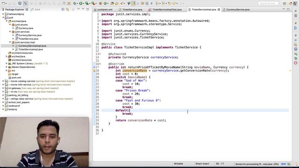The image size is (299, 168).
Task: Click the Debug bug icon in toolbar
Action: 75,3
